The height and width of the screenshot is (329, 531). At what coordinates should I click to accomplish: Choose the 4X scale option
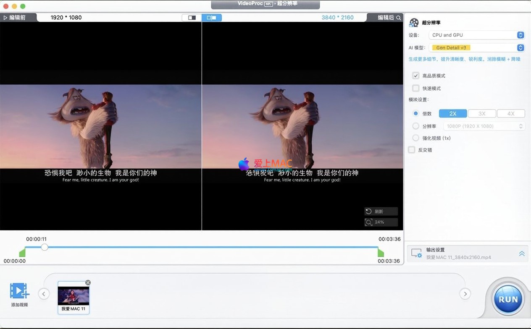point(511,114)
